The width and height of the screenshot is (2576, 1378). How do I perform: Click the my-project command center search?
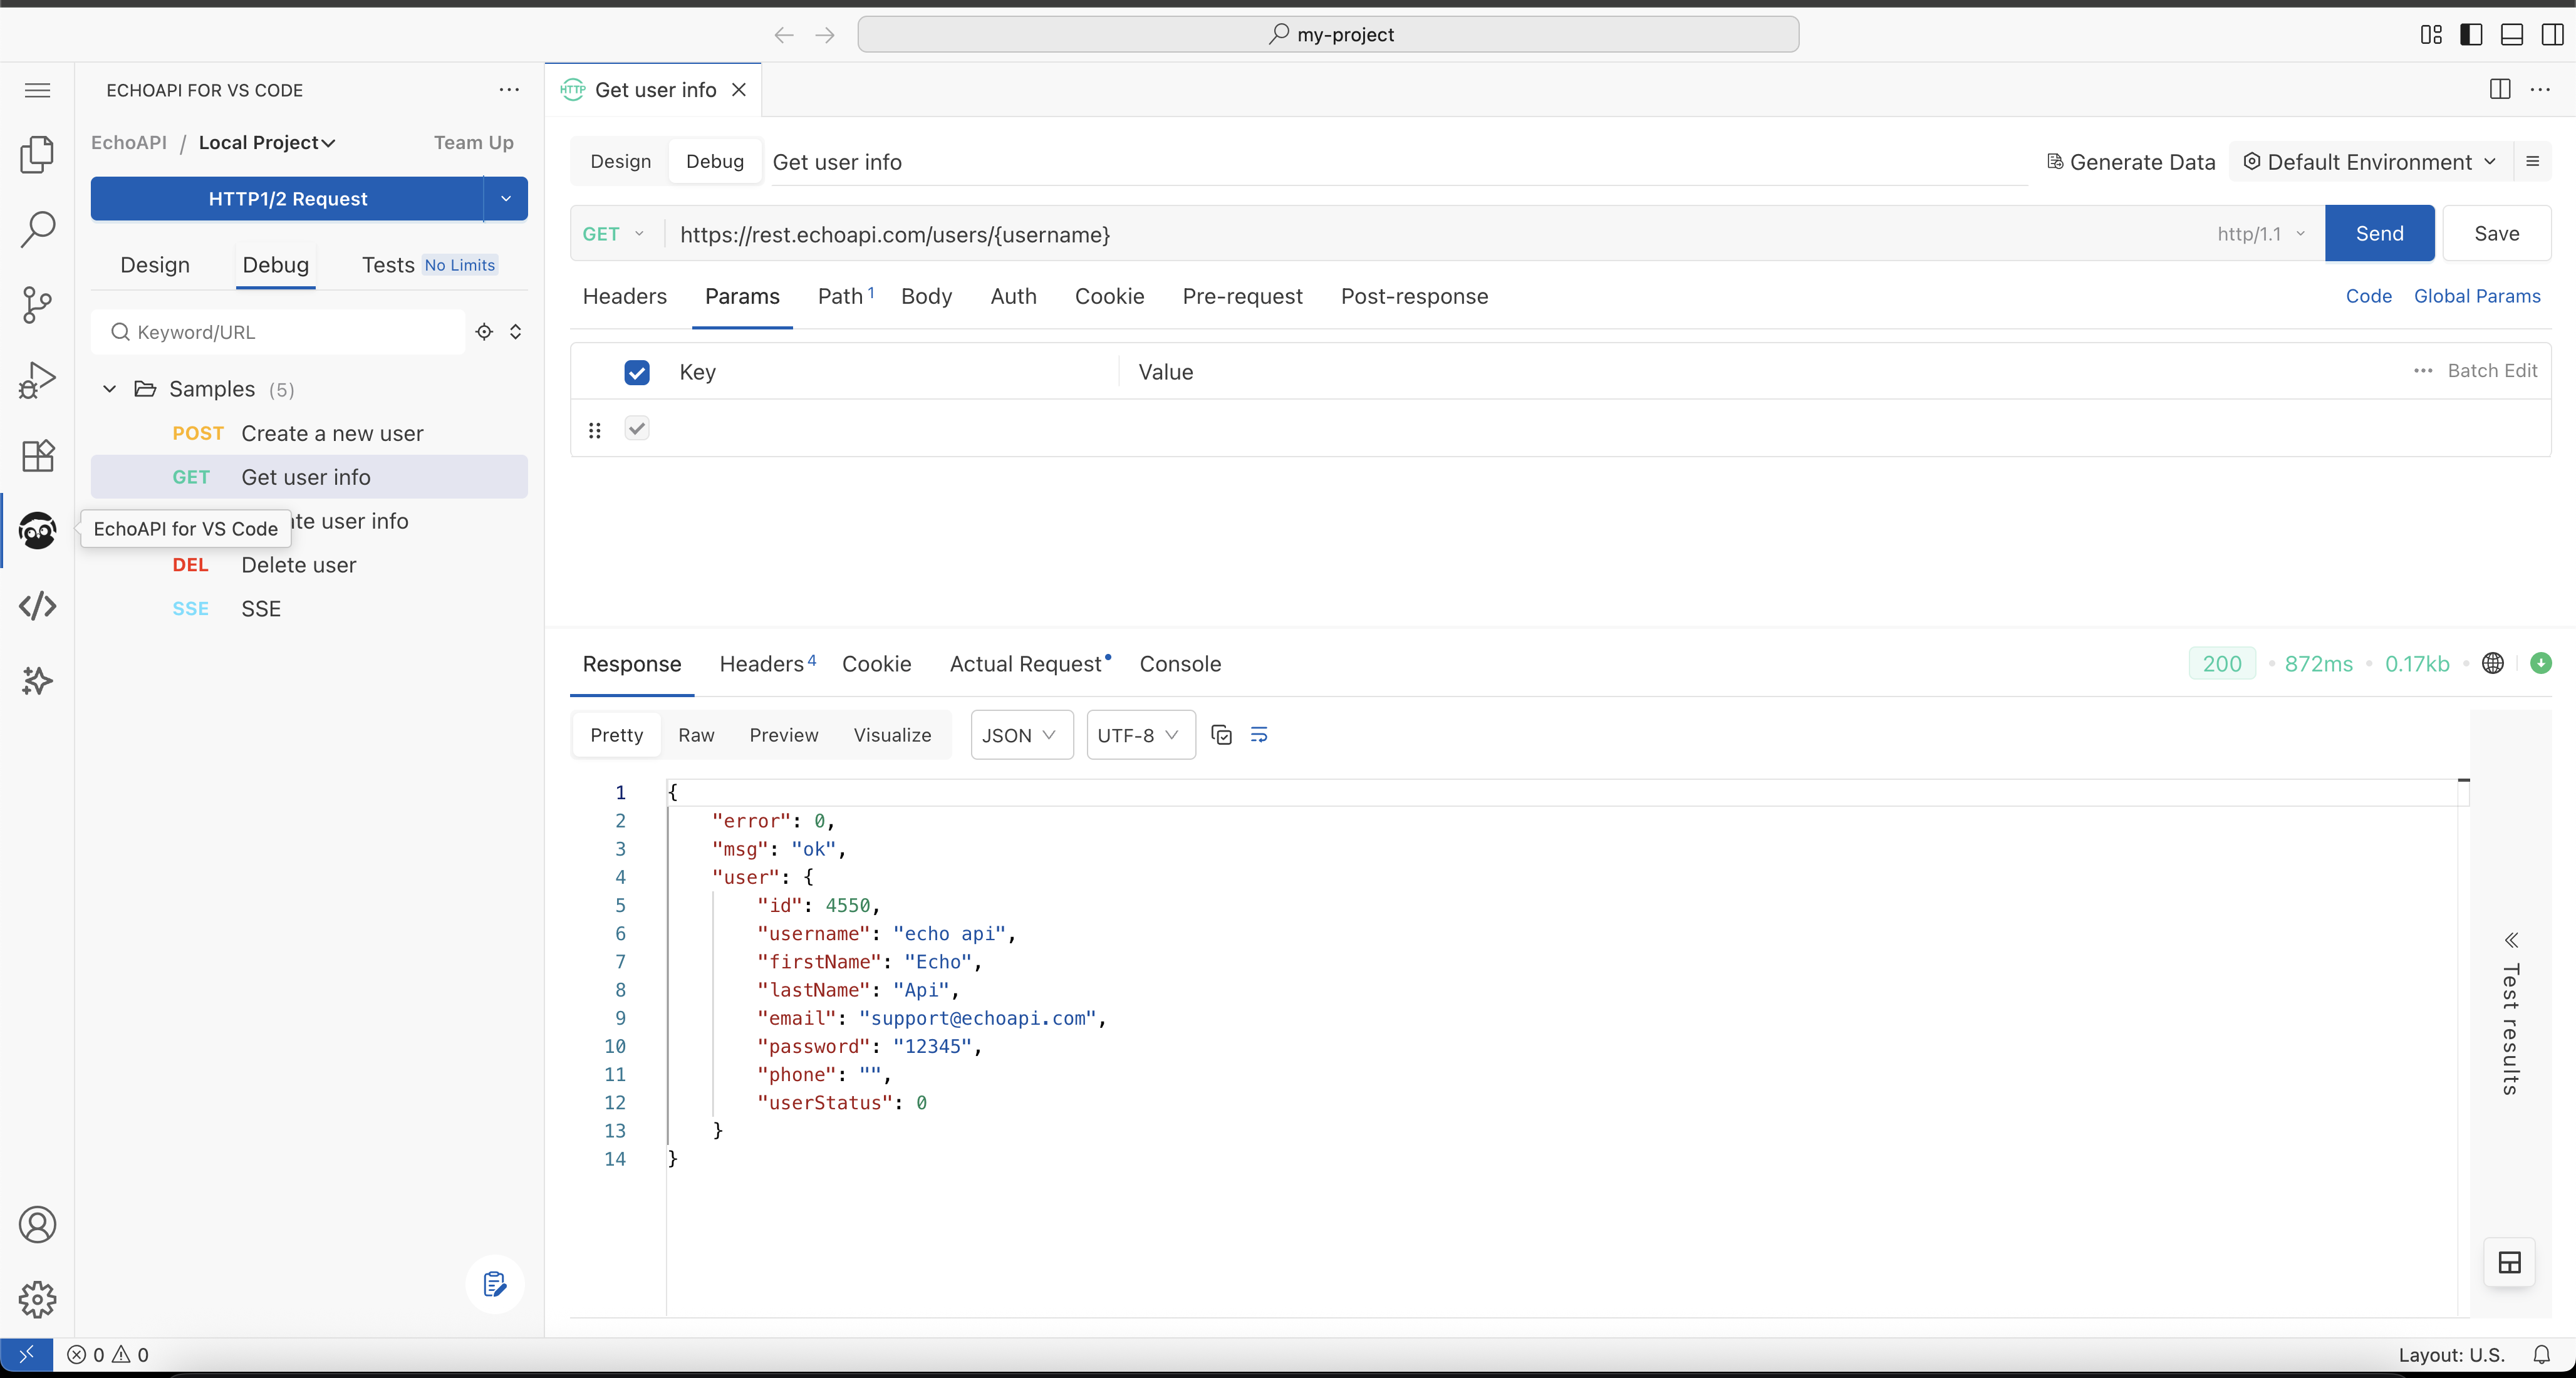(x=1328, y=35)
